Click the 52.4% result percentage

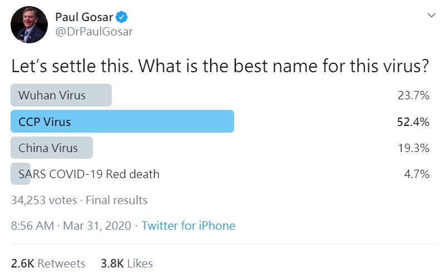click(413, 122)
